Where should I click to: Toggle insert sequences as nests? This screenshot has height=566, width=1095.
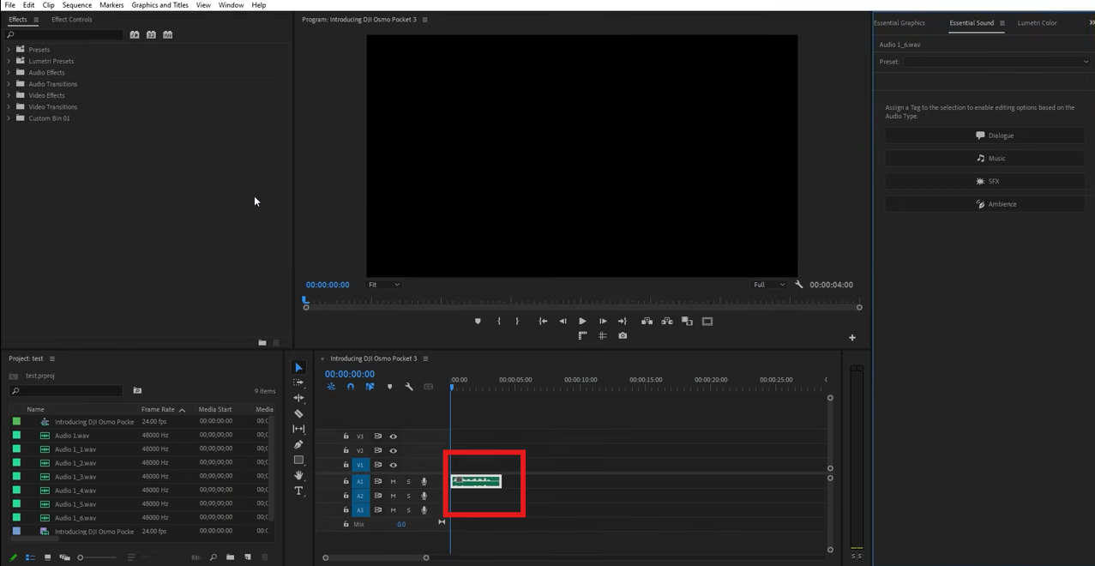click(x=331, y=387)
